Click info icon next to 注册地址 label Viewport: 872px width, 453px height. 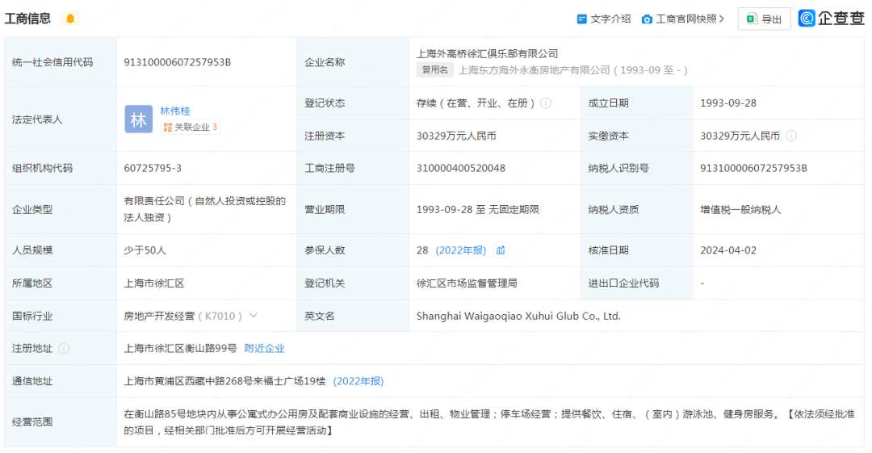click(x=64, y=348)
